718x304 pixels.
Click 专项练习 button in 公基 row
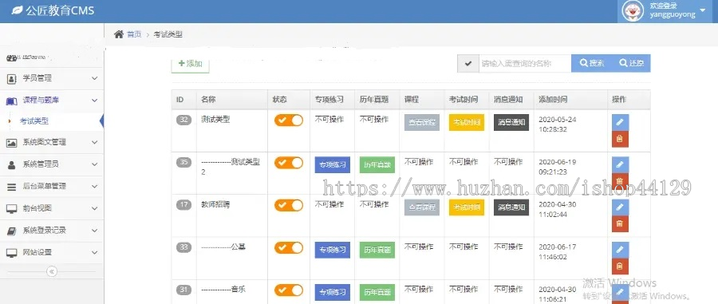click(333, 250)
